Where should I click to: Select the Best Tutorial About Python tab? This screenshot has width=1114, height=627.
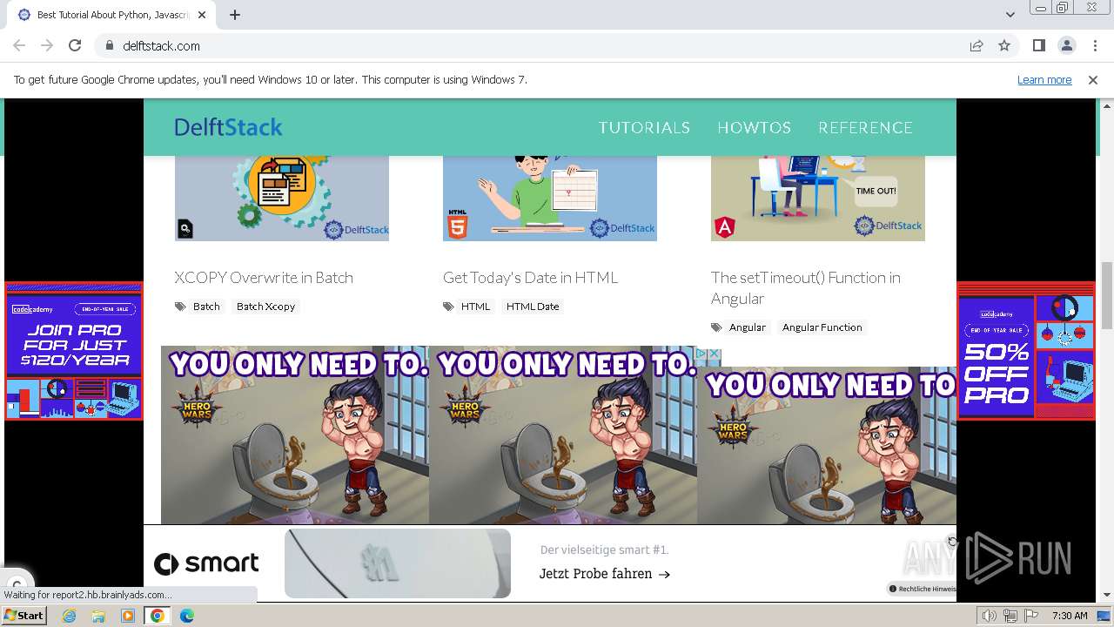(x=111, y=15)
